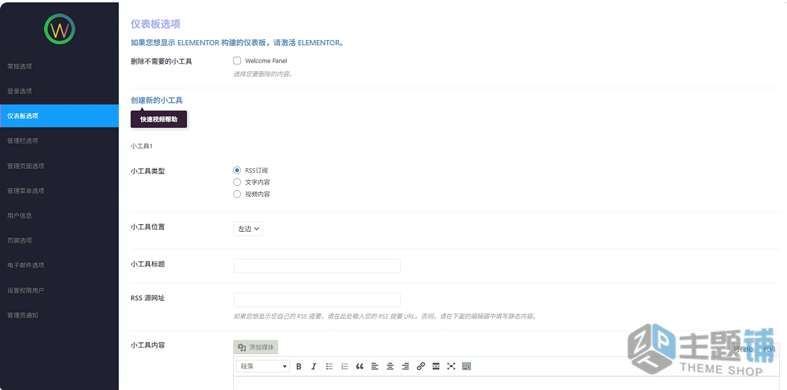Toggle italic formatting in the editor

[314, 366]
